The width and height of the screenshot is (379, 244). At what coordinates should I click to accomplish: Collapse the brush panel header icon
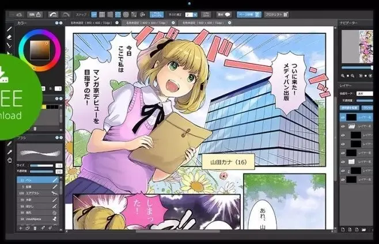click(x=57, y=138)
